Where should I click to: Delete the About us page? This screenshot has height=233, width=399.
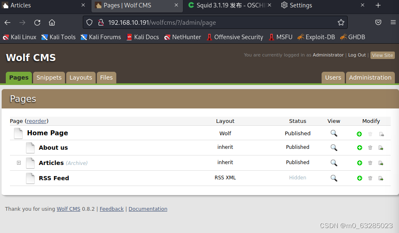(370, 148)
